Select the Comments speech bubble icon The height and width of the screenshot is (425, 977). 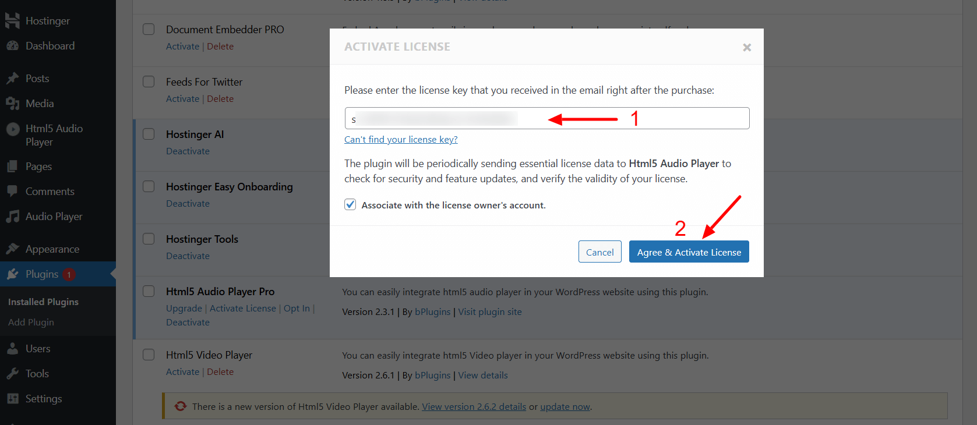[x=12, y=191]
